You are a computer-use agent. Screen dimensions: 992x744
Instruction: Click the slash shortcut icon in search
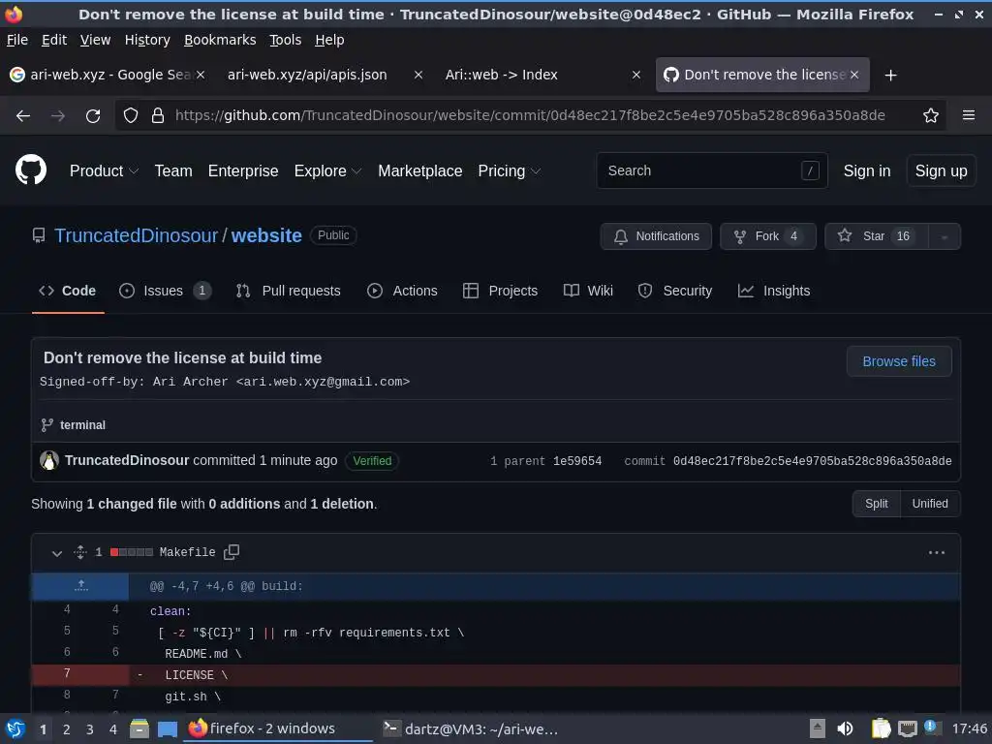810,170
